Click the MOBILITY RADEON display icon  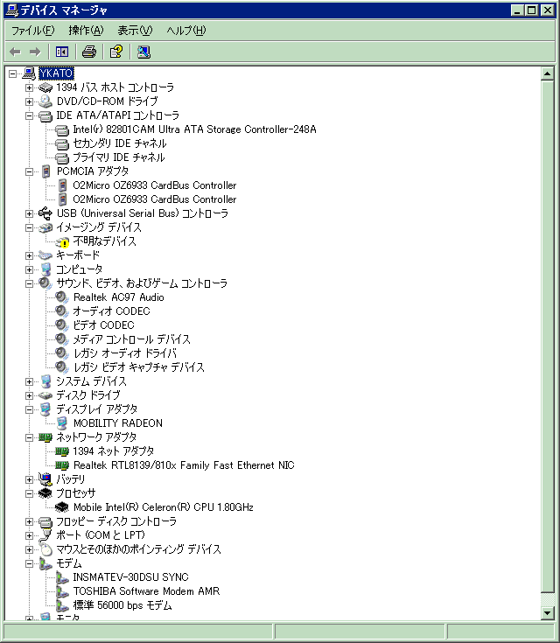62,423
